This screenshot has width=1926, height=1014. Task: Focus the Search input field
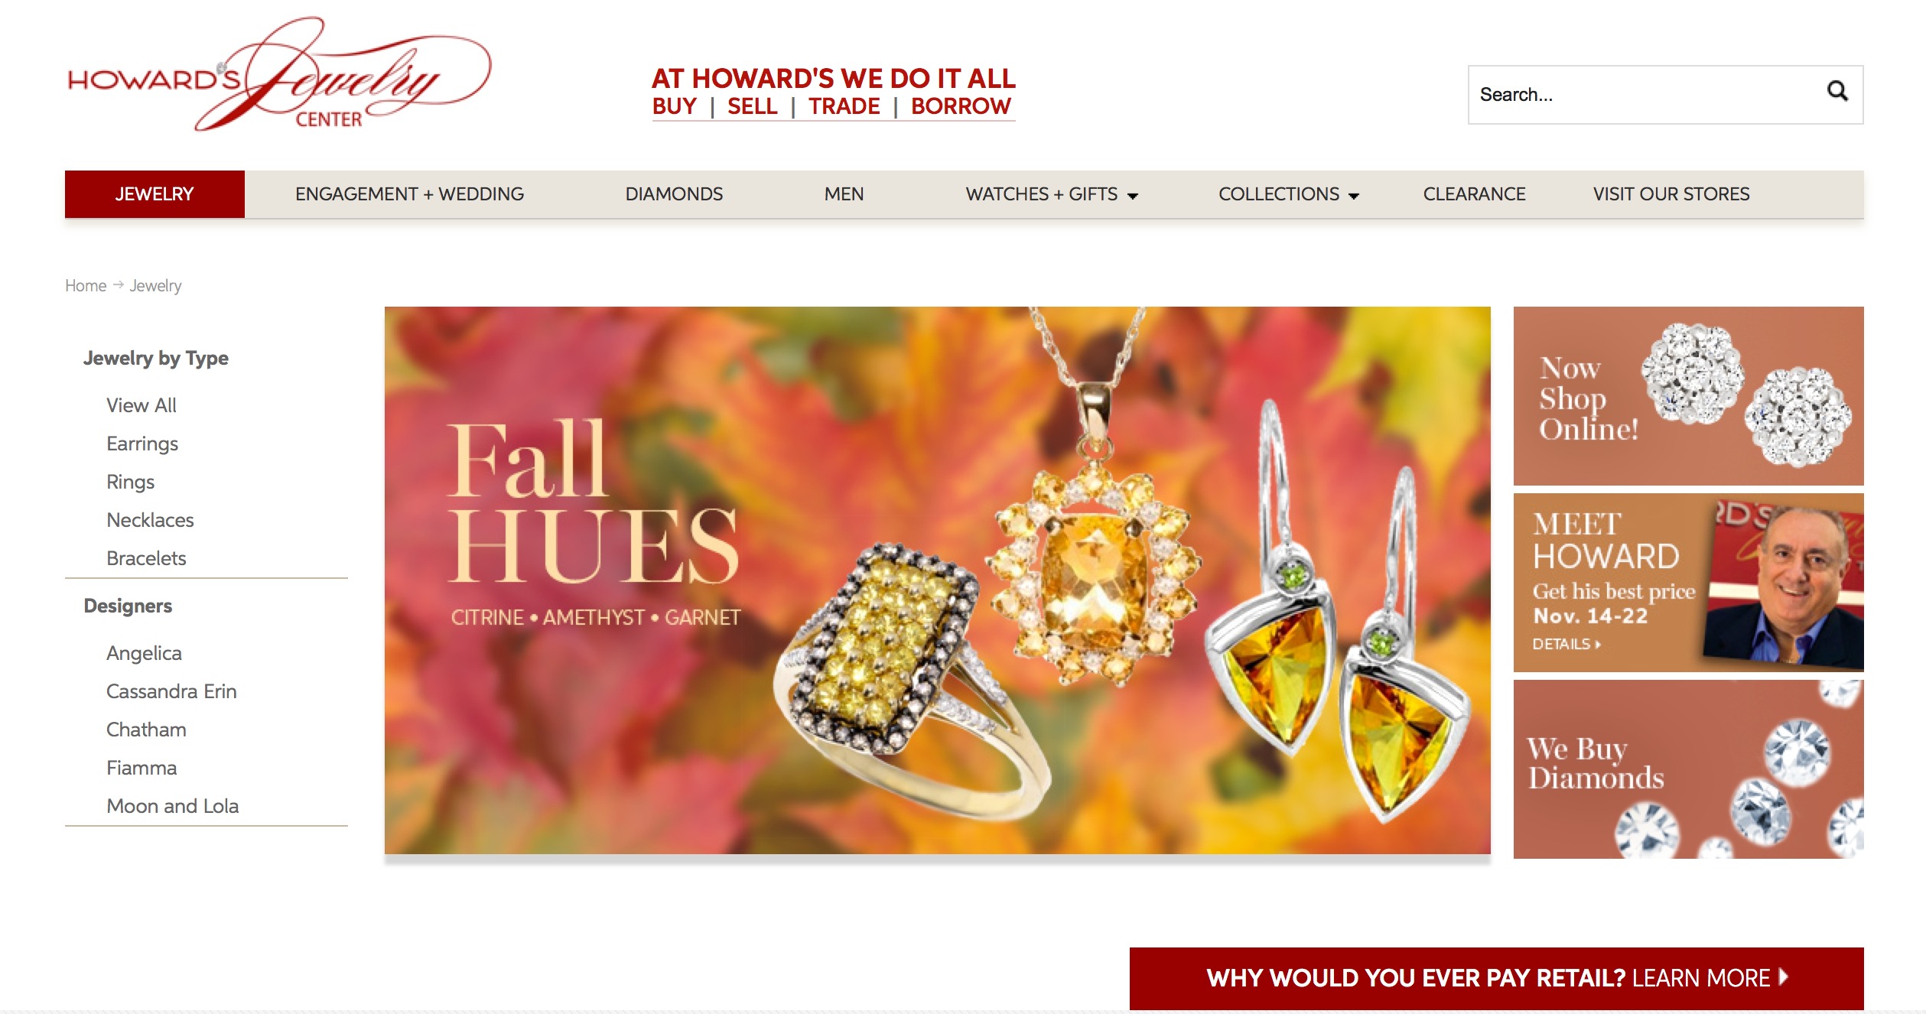click(x=1645, y=95)
